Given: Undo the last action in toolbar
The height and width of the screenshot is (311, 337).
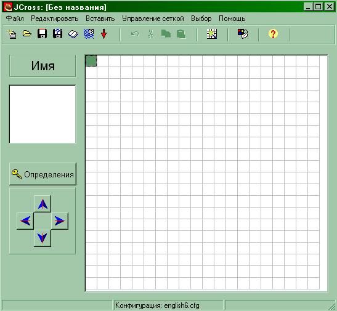Looking at the screenshot, I should [x=135, y=34].
